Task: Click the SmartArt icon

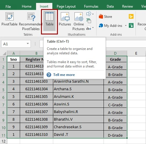Action: [89, 21]
